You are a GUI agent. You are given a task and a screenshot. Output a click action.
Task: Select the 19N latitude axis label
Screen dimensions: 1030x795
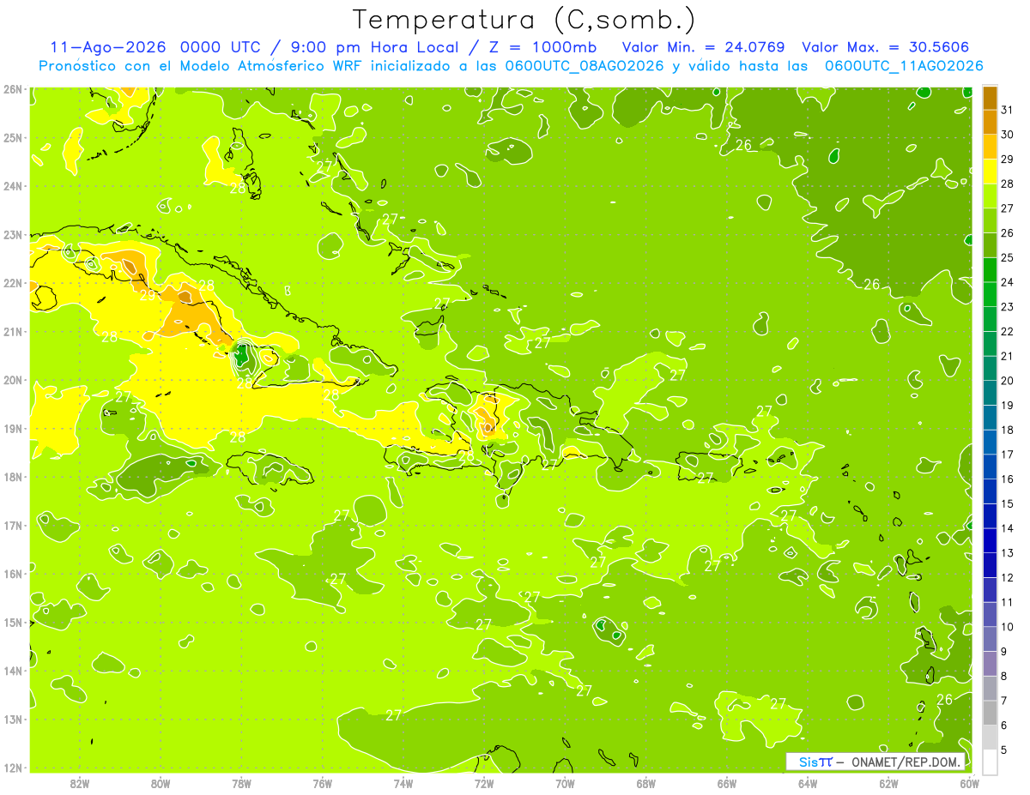click(x=13, y=429)
